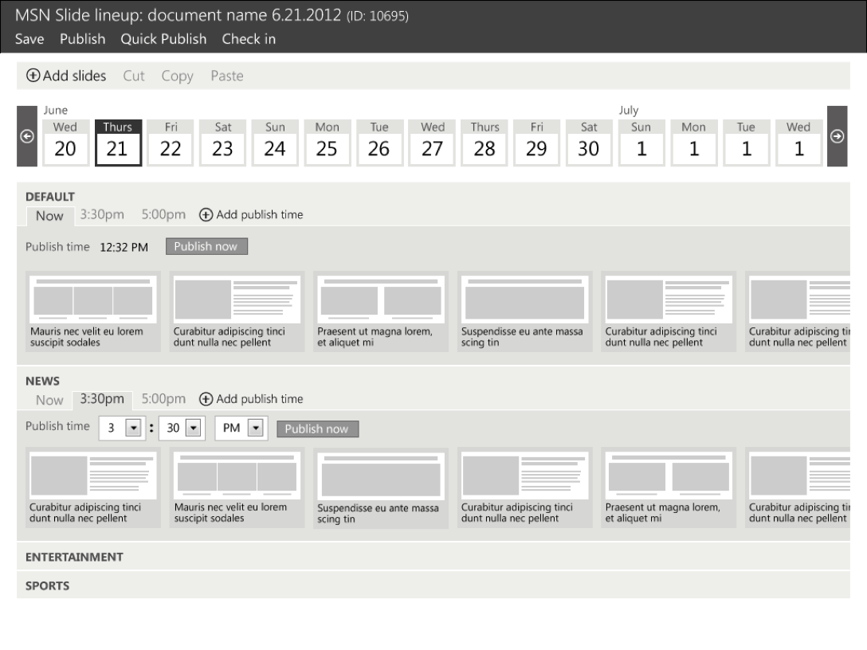Select Sat June 30 date
867x650 pixels.
589,143
